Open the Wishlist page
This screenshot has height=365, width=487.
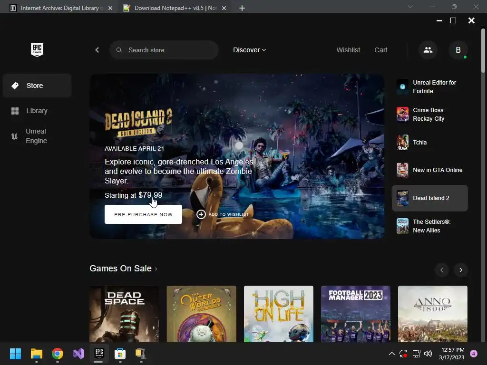pos(348,50)
